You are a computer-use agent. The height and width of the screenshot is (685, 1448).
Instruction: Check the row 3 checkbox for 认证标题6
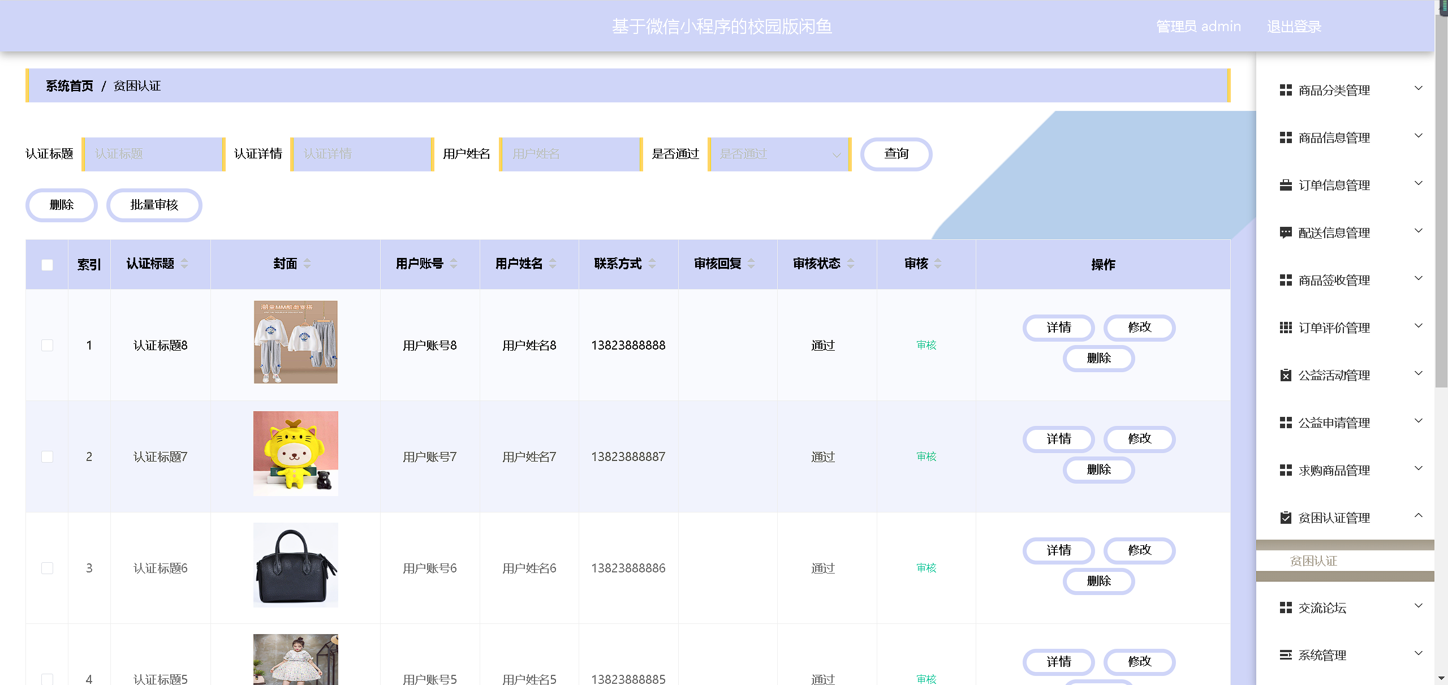tap(48, 568)
